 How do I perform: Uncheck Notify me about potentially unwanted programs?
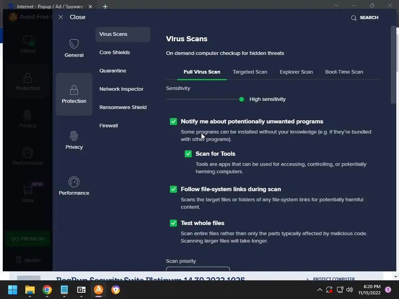pyautogui.click(x=173, y=121)
